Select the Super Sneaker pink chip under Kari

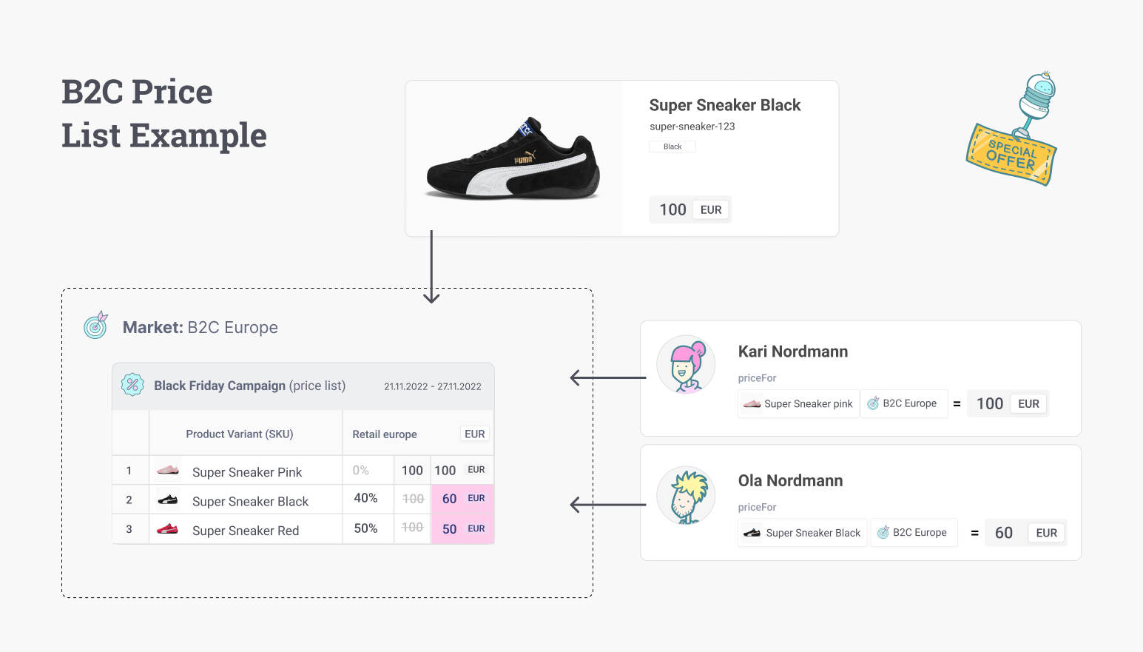[798, 403]
